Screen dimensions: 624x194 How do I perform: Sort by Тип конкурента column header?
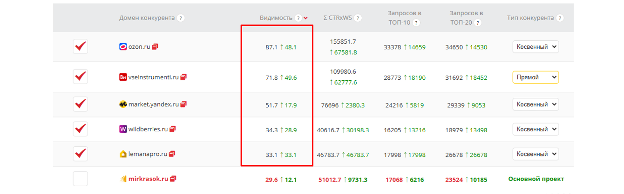tap(530, 18)
